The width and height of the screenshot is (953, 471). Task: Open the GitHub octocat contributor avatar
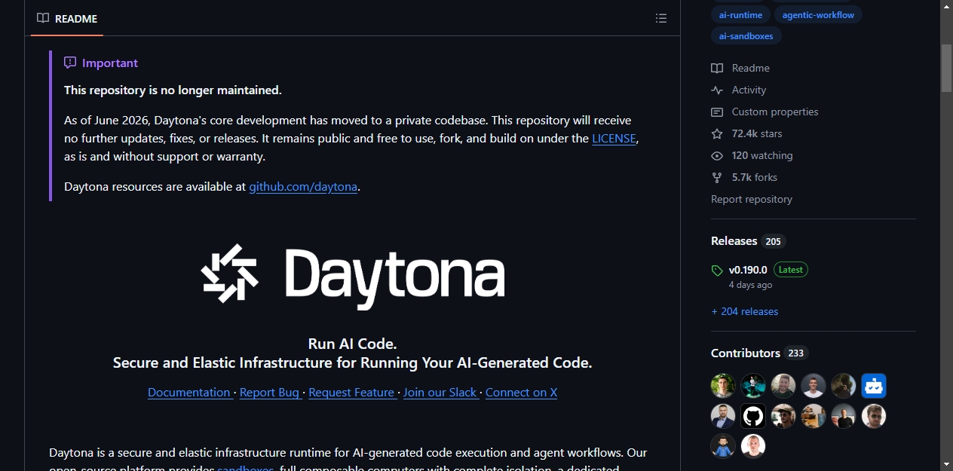753,416
